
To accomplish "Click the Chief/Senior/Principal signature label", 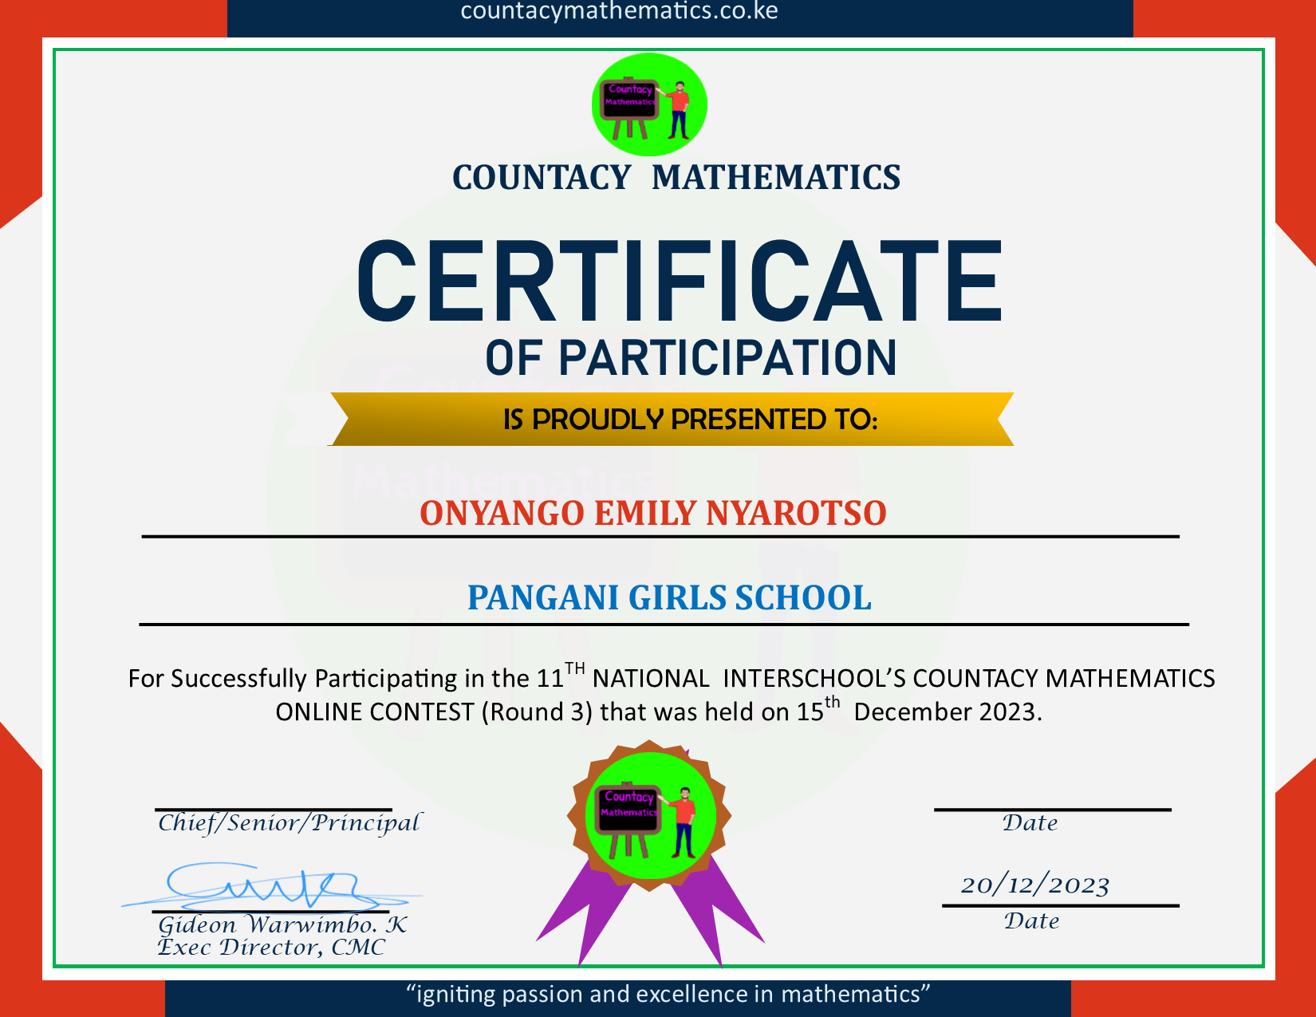I will (289, 822).
